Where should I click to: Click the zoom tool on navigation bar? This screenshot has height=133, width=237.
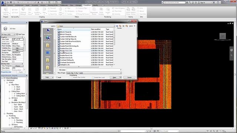tap(231, 56)
